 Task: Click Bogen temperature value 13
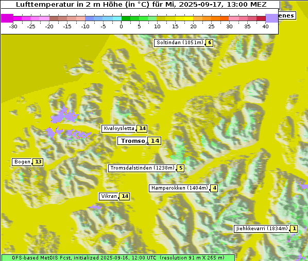[x=38, y=162]
